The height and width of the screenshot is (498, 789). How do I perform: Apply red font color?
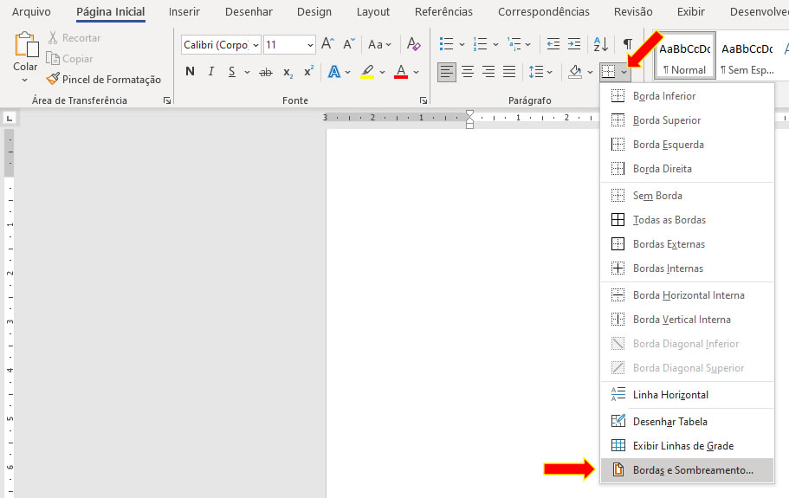(401, 72)
